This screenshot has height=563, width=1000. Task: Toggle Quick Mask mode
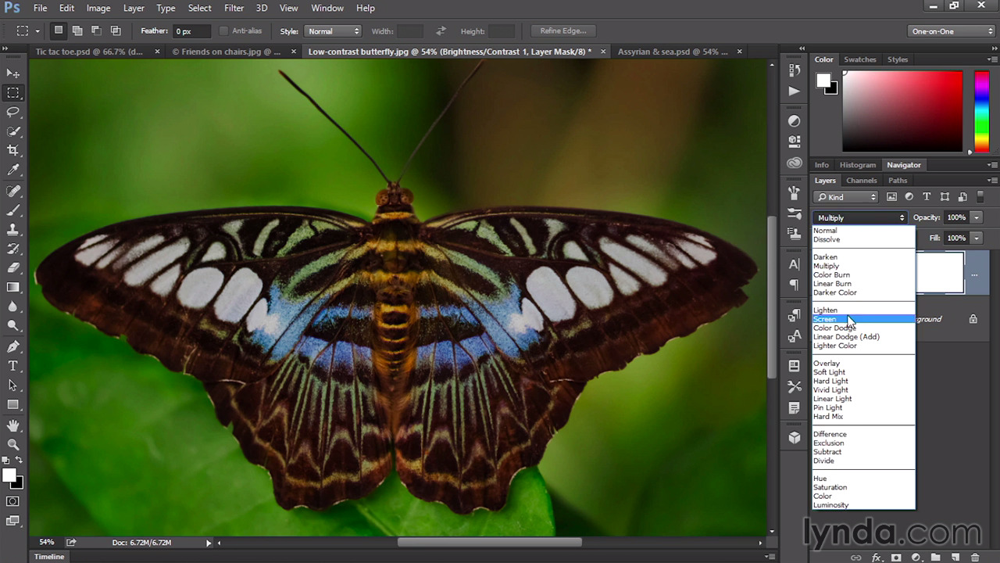13,501
